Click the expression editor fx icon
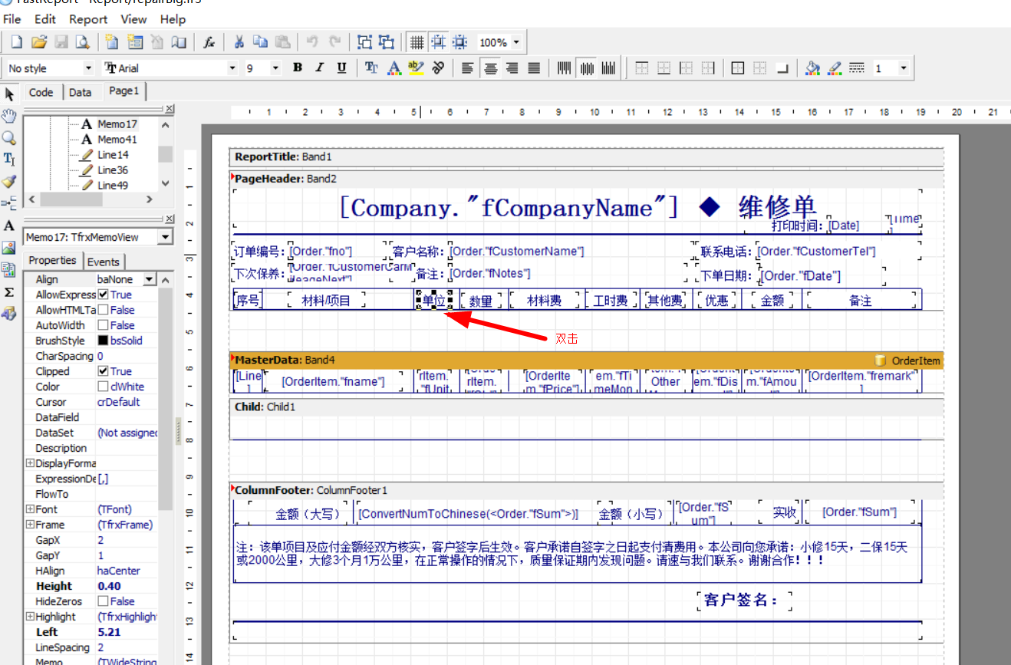Viewport: 1011px width, 665px height. point(209,42)
